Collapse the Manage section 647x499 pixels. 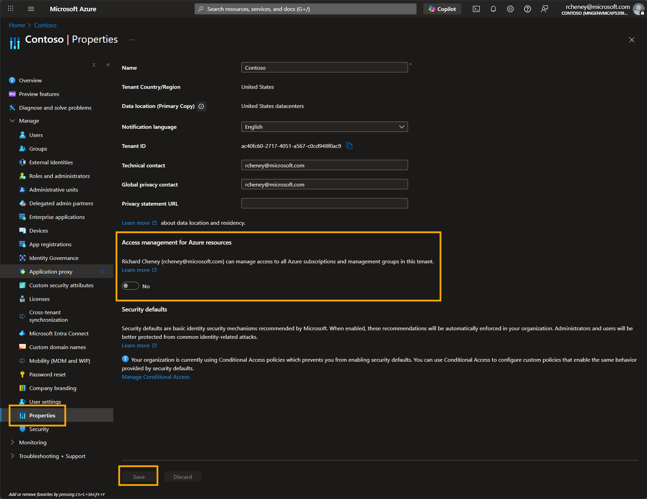[x=13, y=121]
